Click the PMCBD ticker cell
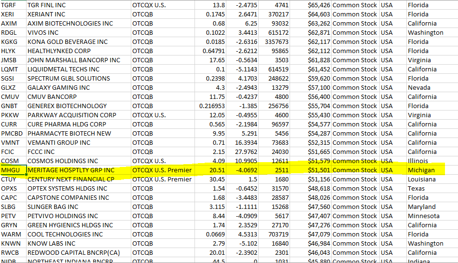This screenshot has width=458, height=263. click(13, 134)
